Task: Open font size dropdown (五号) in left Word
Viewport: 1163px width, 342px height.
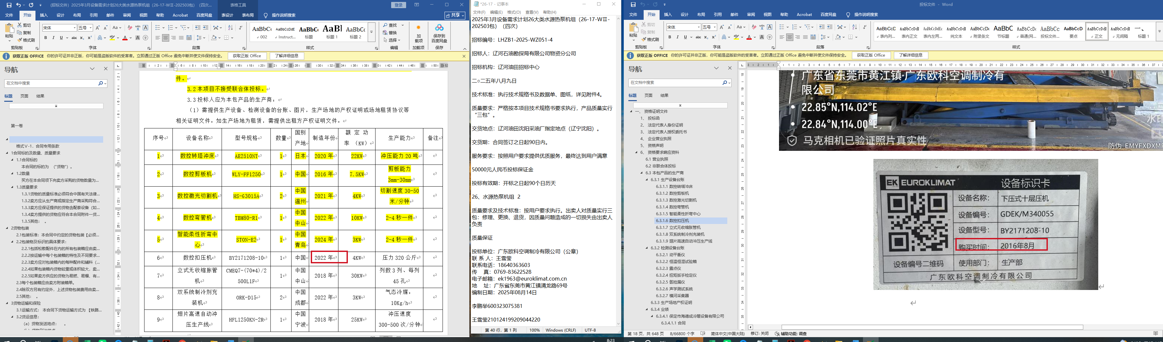Action: [x=91, y=28]
